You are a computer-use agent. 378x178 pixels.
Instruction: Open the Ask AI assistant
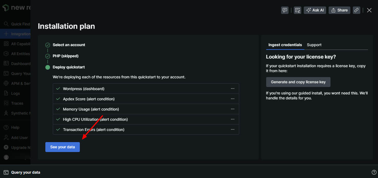pyautogui.click(x=315, y=10)
